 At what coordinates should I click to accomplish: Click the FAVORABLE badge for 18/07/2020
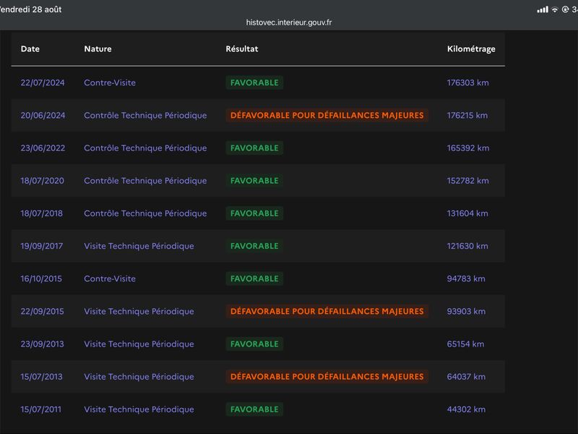click(x=254, y=180)
